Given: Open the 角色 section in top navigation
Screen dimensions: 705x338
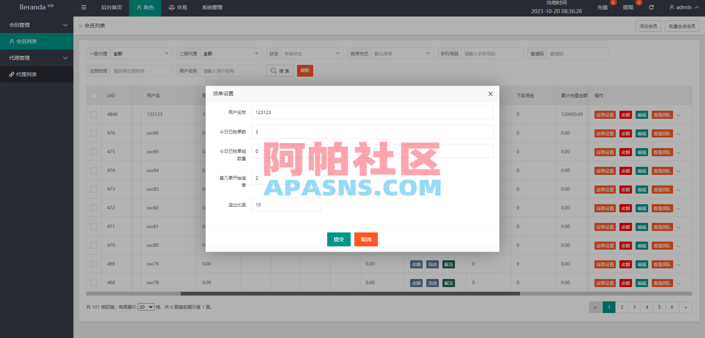Looking at the screenshot, I should 145,7.
